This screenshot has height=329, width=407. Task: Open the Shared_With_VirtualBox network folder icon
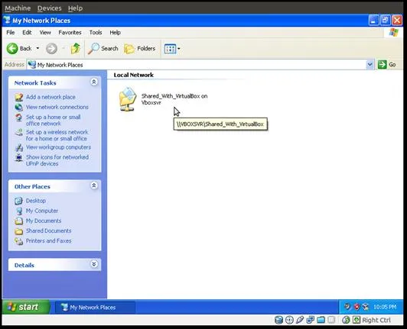pyautogui.click(x=128, y=99)
